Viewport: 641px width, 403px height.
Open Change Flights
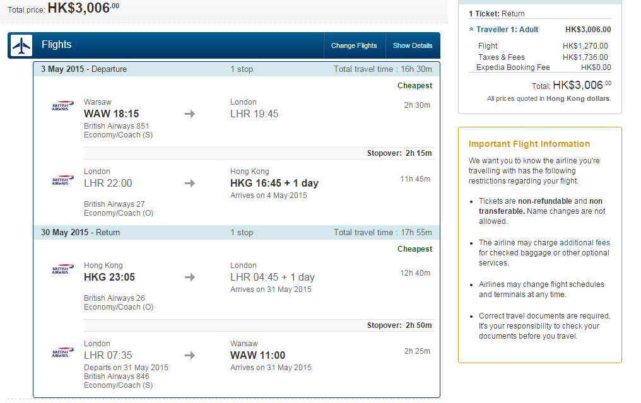click(354, 45)
